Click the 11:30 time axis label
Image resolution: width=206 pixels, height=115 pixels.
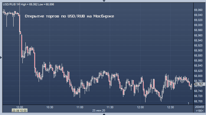coord(110,107)
